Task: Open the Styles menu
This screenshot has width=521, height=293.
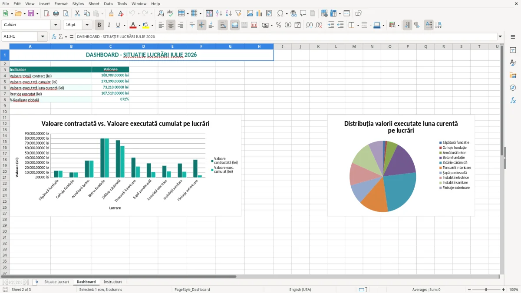Action: (78, 3)
